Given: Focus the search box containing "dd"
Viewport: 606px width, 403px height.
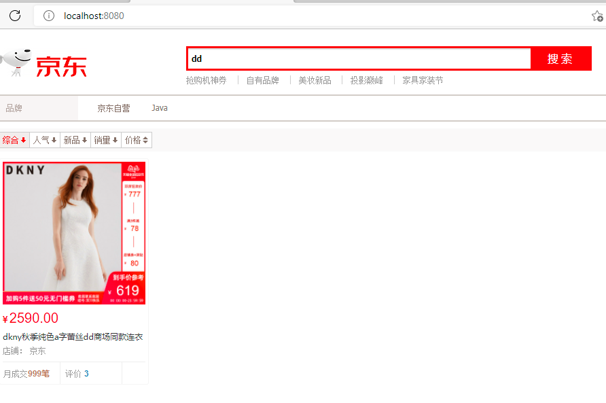Looking at the screenshot, I should [359, 58].
